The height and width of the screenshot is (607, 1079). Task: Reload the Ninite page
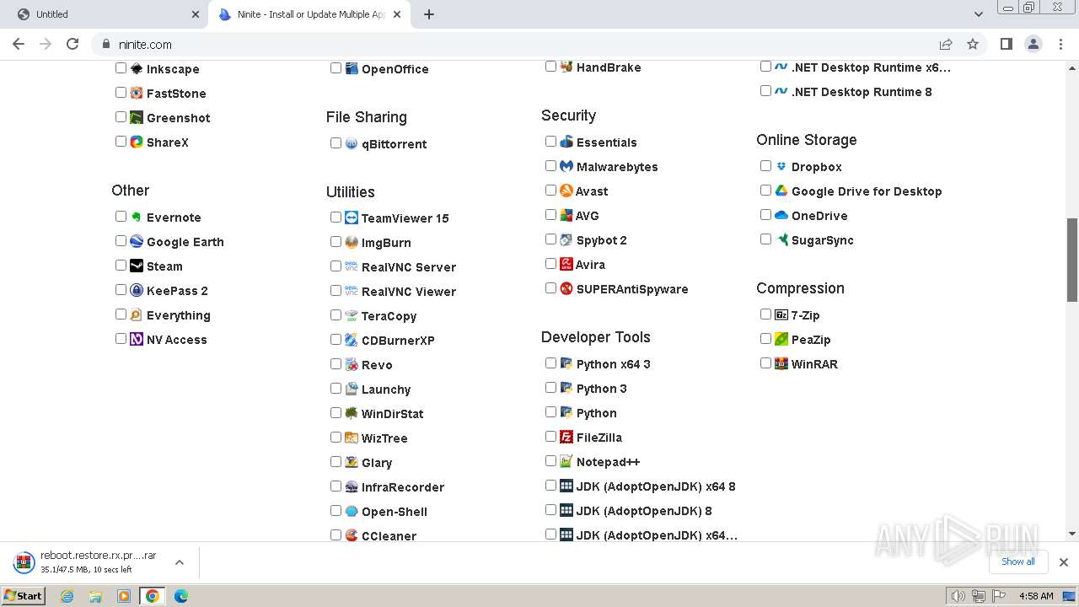[72, 44]
